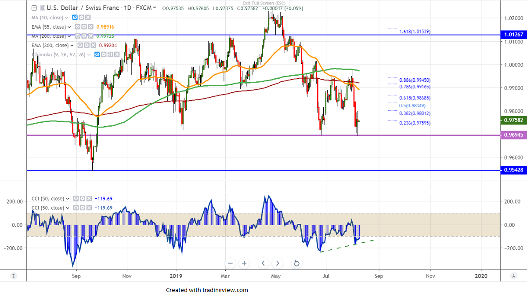Open MA (200, close) settings gear
The height and width of the screenshot is (292, 527).
[x=84, y=36]
